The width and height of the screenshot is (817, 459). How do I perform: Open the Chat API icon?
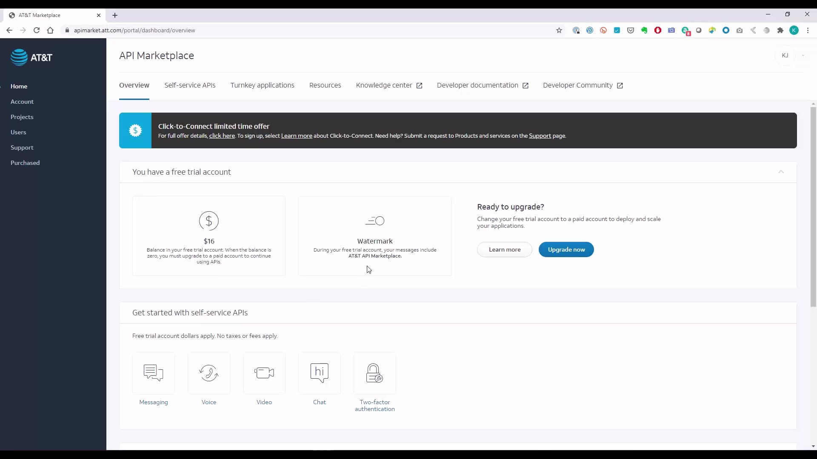pyautogui.click(x=320, y=373)
